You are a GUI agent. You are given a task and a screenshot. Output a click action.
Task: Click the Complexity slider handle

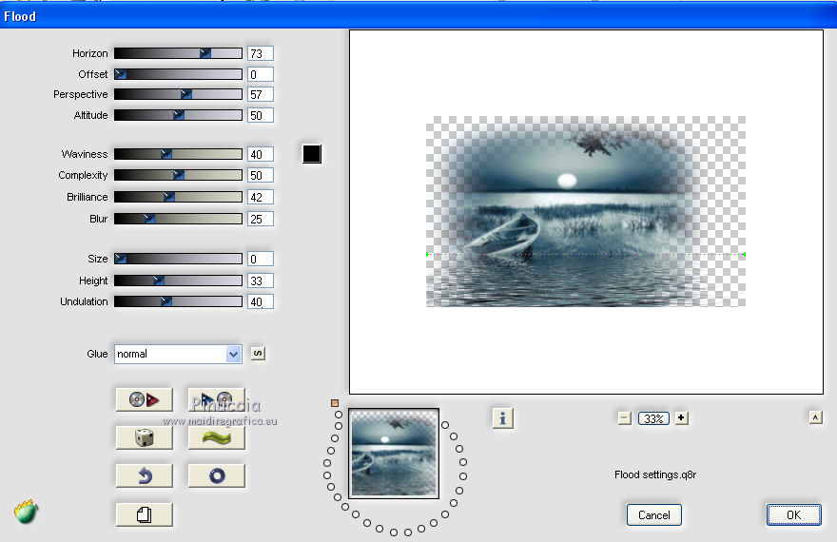(178, 175)
